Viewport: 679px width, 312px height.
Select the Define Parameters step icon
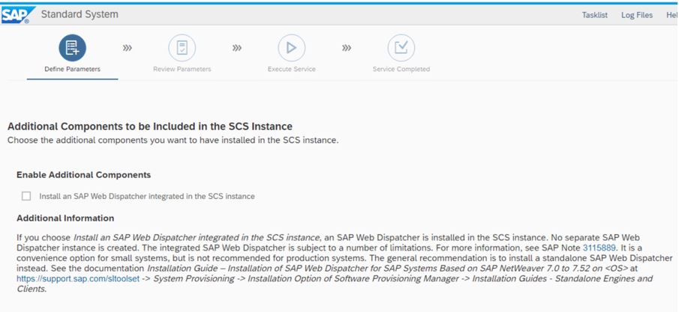tap(72, 48)
